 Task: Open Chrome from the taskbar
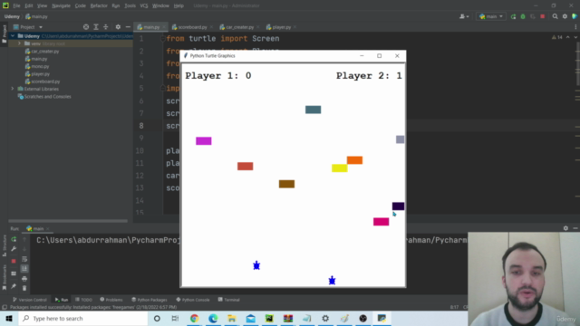(x=194, y=318)
